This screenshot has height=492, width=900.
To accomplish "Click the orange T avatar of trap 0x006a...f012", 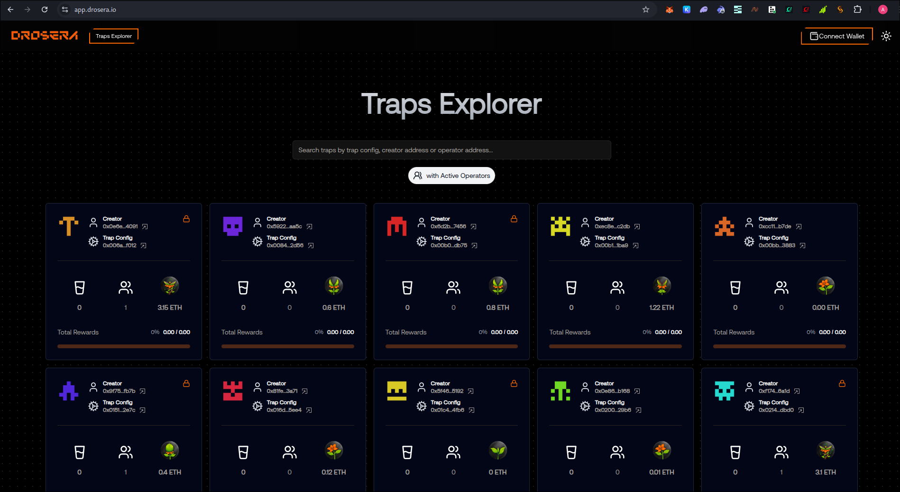I will click(69, 226).
